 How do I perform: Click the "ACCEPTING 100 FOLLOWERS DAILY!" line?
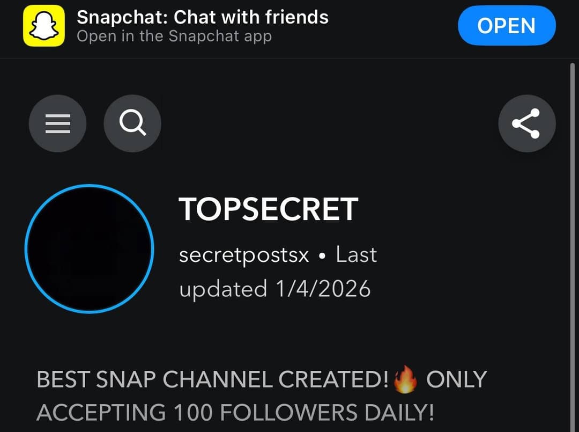click(235, 413)
